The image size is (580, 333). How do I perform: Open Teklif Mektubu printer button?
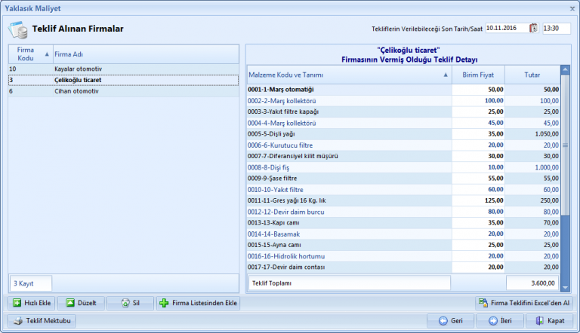(42, 320)
